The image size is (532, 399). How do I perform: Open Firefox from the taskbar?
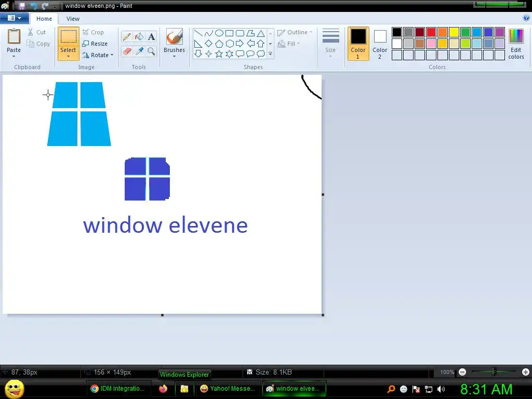coord(163,389)
